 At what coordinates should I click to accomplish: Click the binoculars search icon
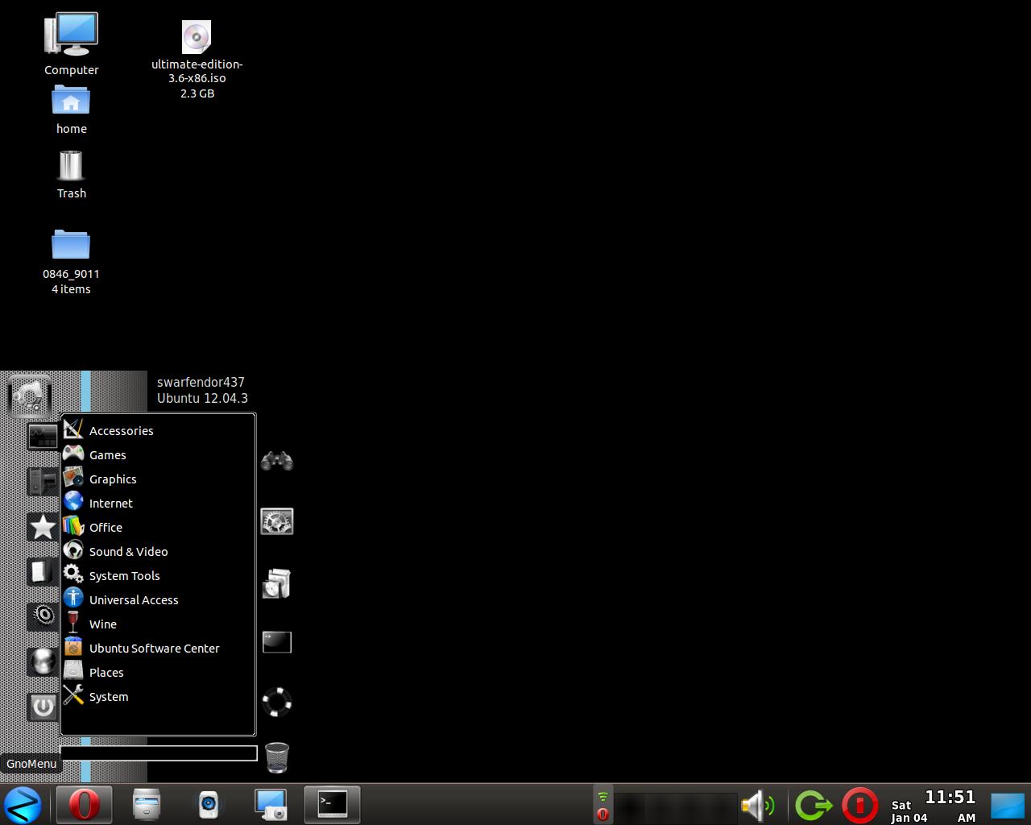(276, 461)
